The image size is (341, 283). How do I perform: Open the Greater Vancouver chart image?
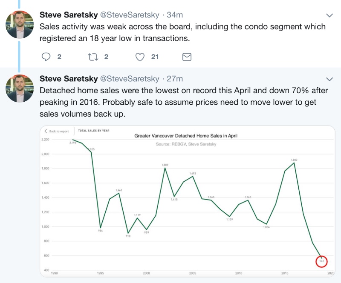pos(188,201)
